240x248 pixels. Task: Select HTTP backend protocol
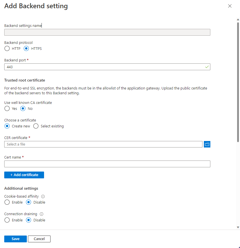pos(7,49)
